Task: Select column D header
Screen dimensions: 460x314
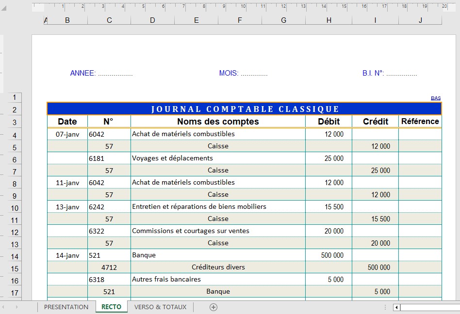Action: (152, 20)
